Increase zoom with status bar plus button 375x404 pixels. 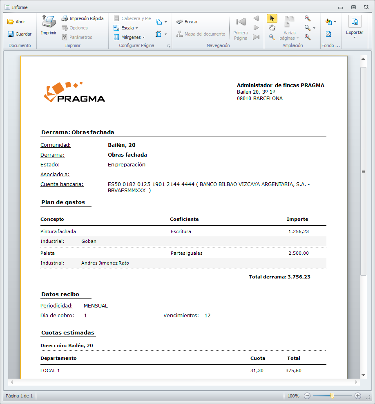point(358,396)
